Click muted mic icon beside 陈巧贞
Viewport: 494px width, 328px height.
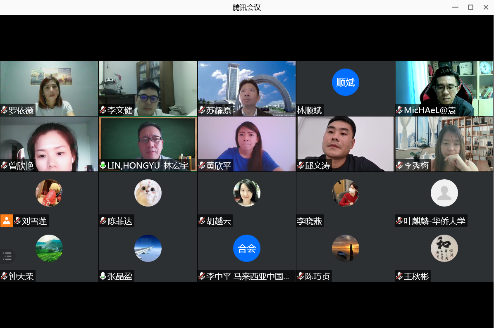pyautogui.click(x=301, y=276)
